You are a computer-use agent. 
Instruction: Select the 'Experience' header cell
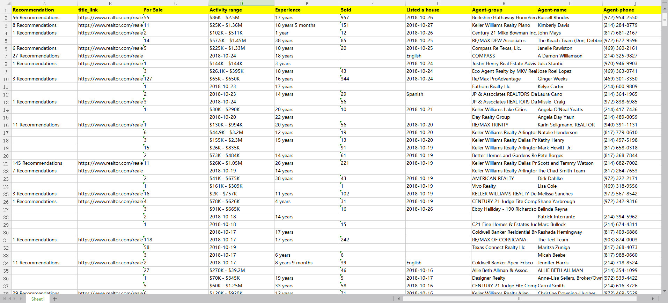click(307, 10)
